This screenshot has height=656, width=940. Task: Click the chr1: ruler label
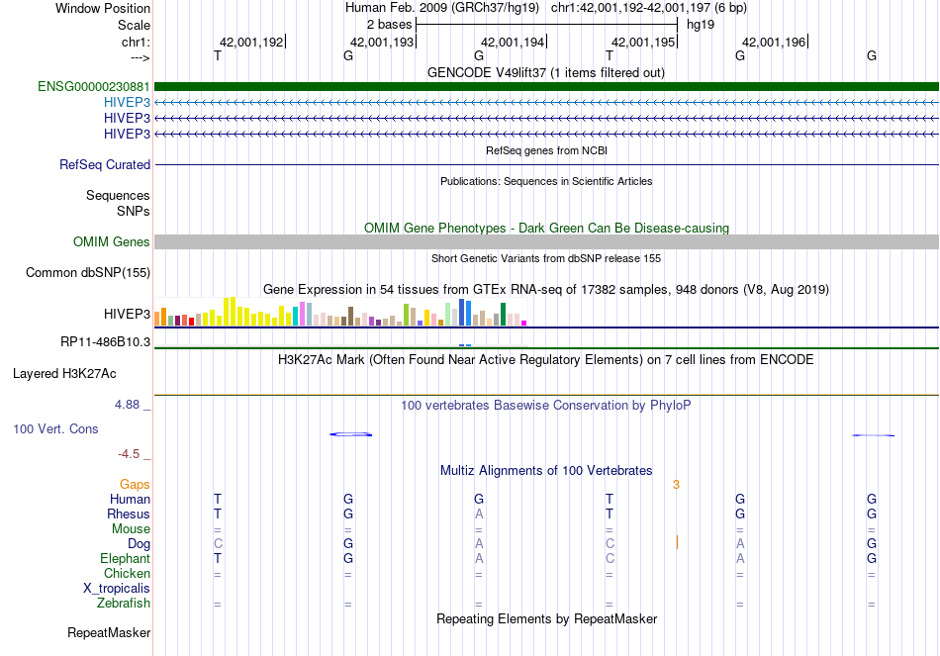[136, 42]
